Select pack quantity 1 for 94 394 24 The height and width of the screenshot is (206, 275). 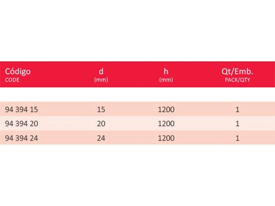(x=237, y=138)
